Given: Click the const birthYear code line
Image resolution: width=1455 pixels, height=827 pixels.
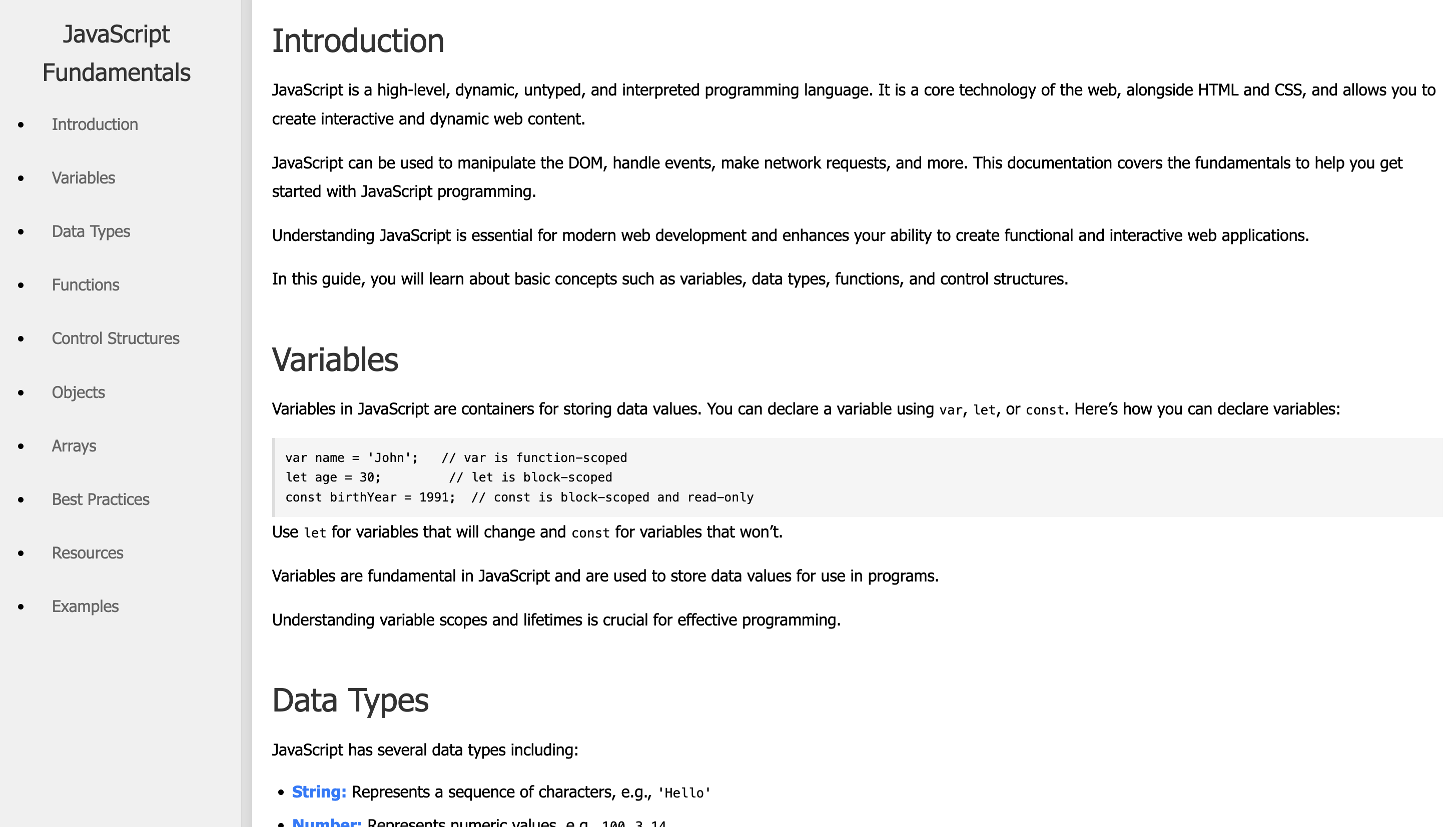Looking at the screenshot, I should [x=519, y=497].
